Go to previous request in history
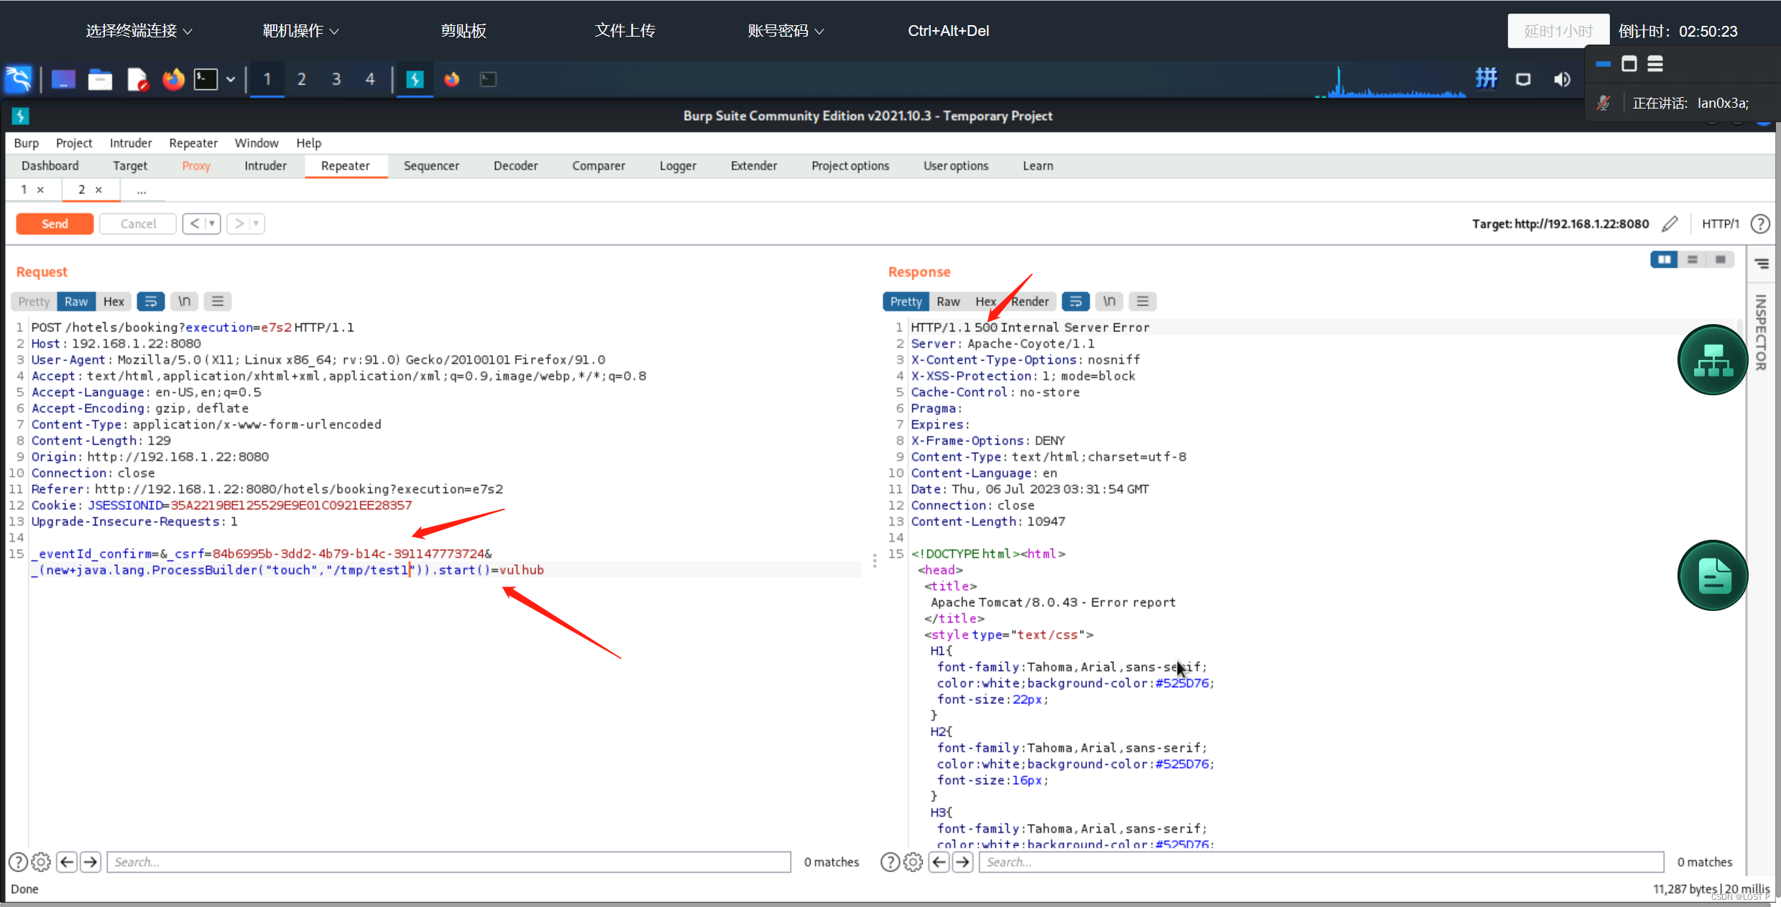 coord(194,224)
